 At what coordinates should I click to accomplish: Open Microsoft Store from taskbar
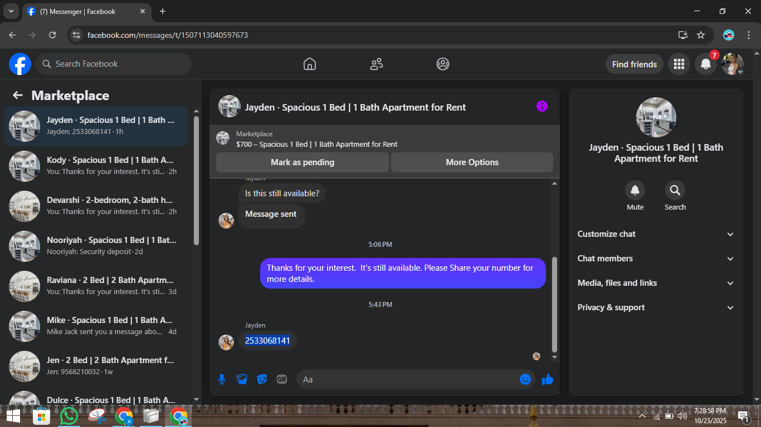[x=42, y=416]
